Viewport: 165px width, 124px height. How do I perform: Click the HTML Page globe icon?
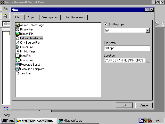coord(18,51)
